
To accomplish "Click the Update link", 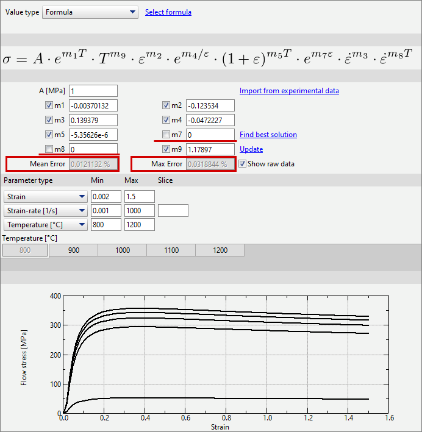I will pyautogui.click(x=251, y=149).
